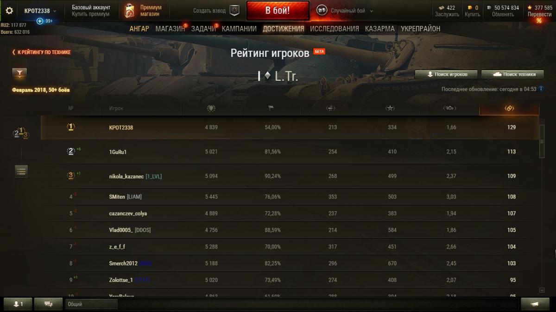Viewport: 556px width, 312px height.
Task: Select top-three podium view toggle
Action: pyautogui.click(x=21, y=134)
